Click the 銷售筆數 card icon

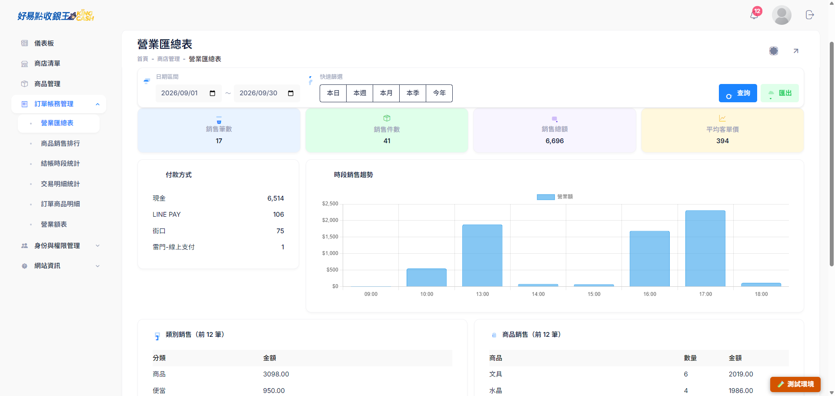[219, 120]
